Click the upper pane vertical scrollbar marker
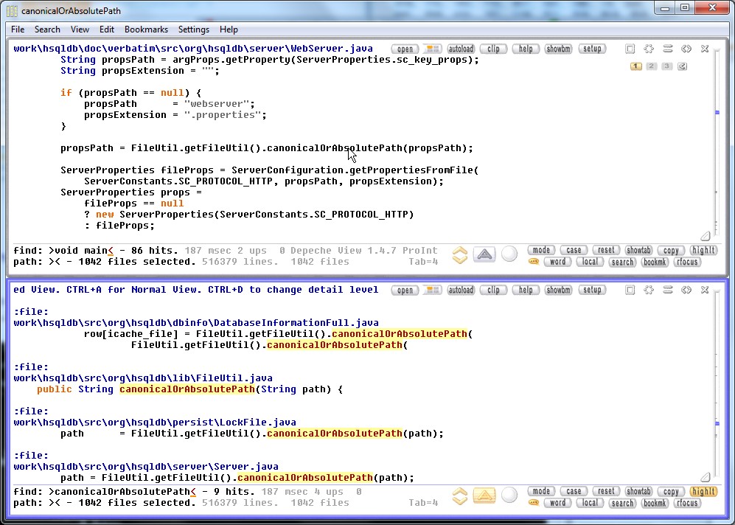This screenshot has height=525, width=735. click(717, 113)
